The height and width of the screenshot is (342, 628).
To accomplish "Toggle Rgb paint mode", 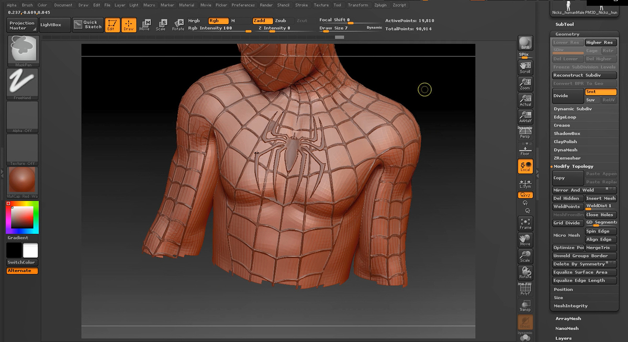I will click(x=218, y=20).
